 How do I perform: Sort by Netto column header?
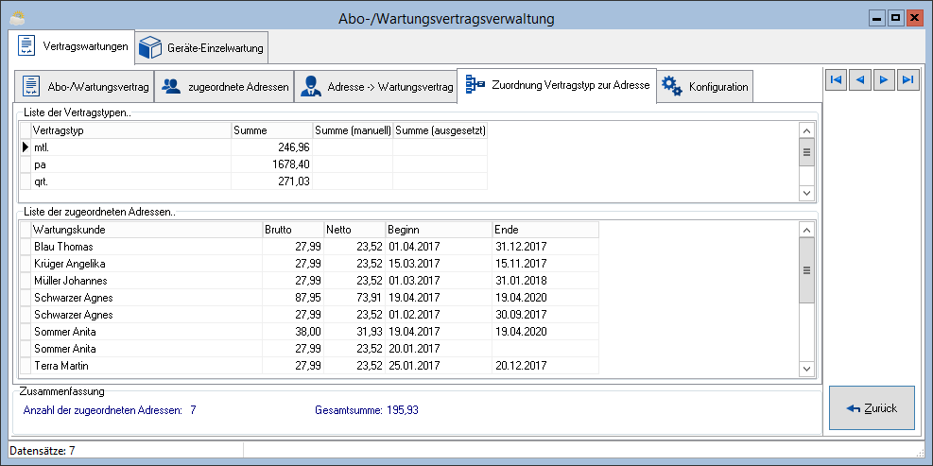click(354, 230)
